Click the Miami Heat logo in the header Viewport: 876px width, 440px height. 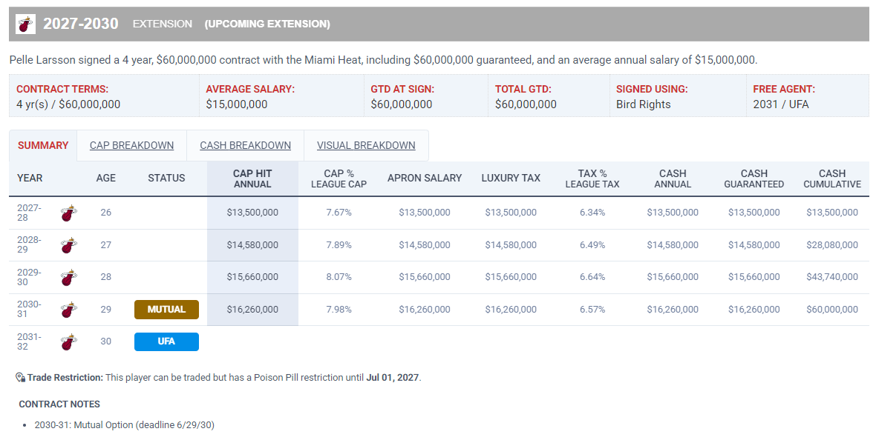[x=25, y=24]
